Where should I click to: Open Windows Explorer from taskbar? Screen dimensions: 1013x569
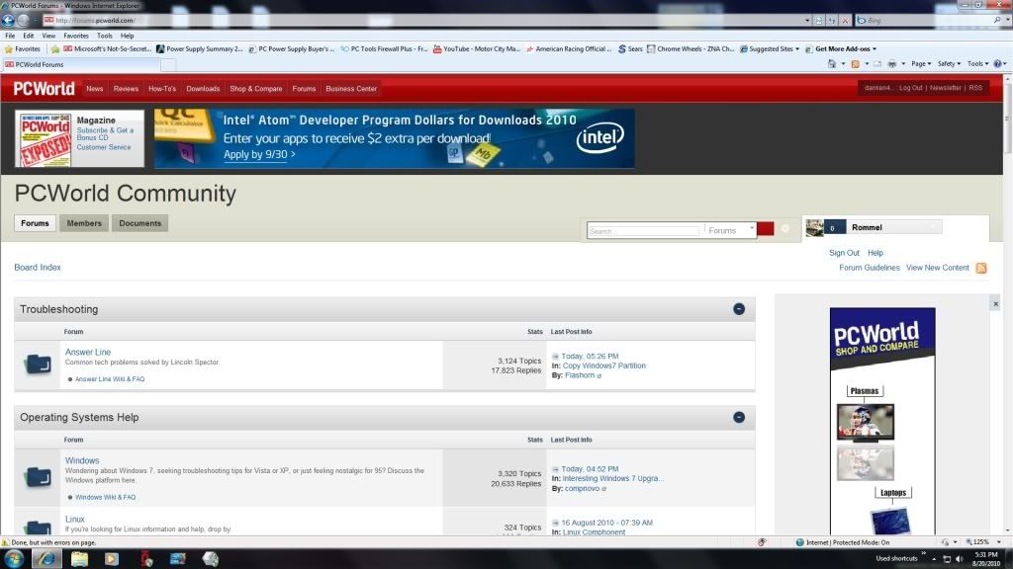[79, 559]
